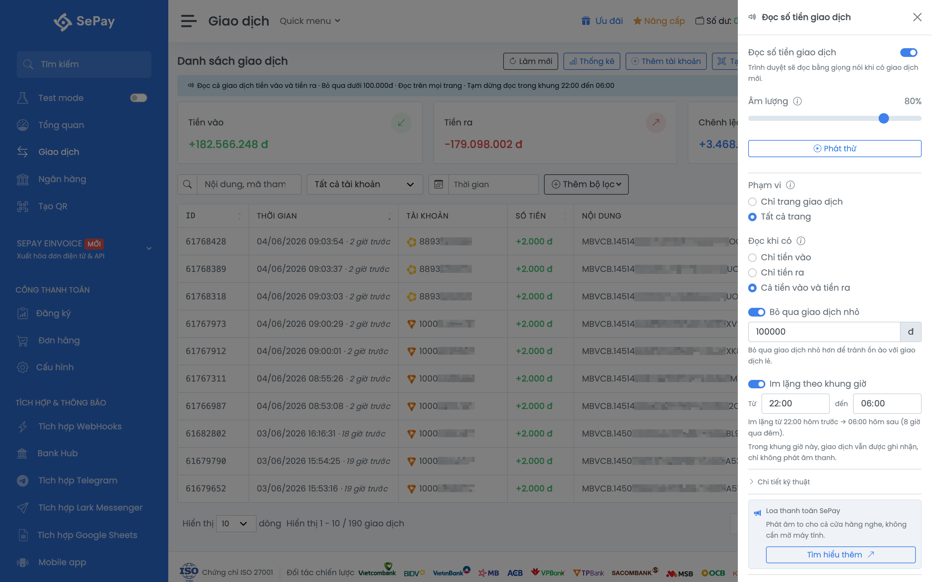Viewport: 932px width, 582px height.
Task: Click the Tiền vào green arrow icon
Action: point(401,123)
